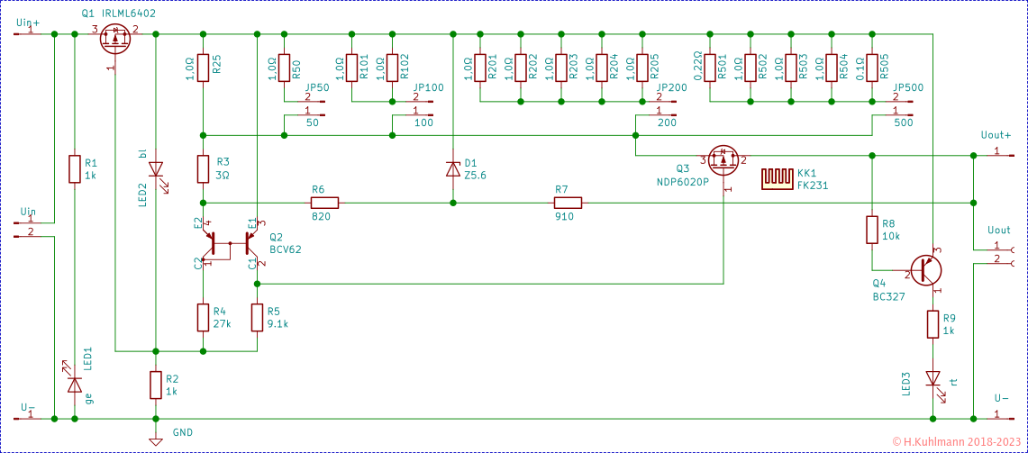Image resolution: width=1028 pixels, height=453 pixels.
Task: Click the JP50 jumper label
Action: tap(317, 88)
